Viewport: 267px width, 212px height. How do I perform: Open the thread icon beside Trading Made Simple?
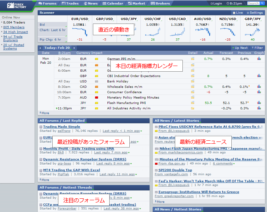pos(41,127)
